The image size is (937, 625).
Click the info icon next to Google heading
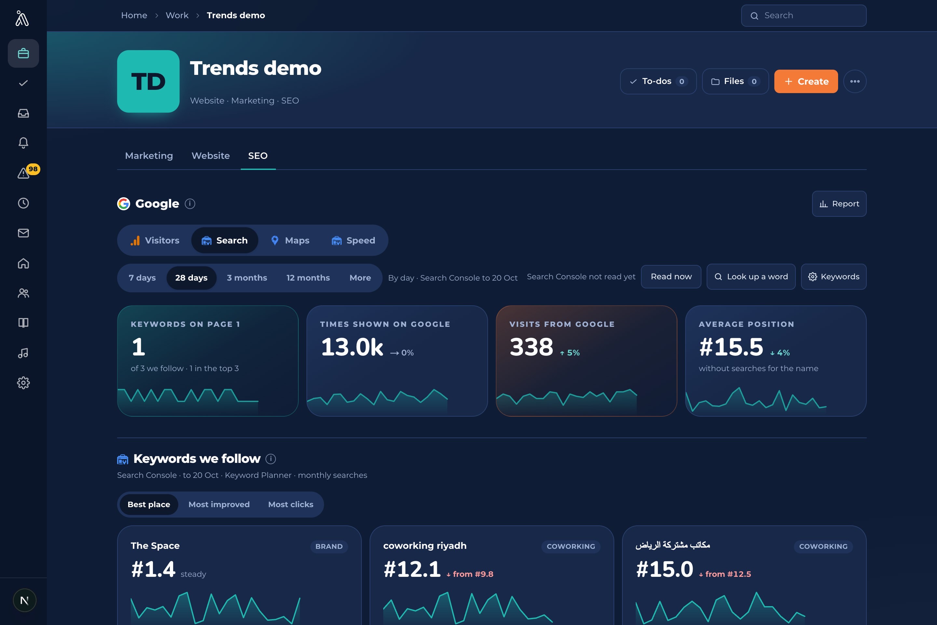coord(190,204)
